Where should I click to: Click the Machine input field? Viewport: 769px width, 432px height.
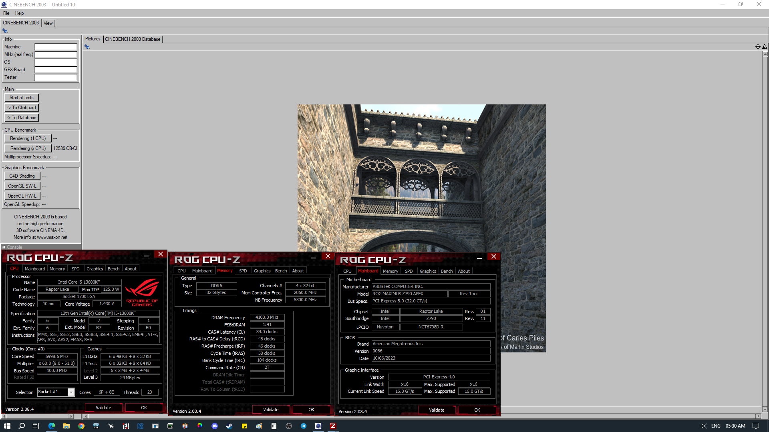56,47
